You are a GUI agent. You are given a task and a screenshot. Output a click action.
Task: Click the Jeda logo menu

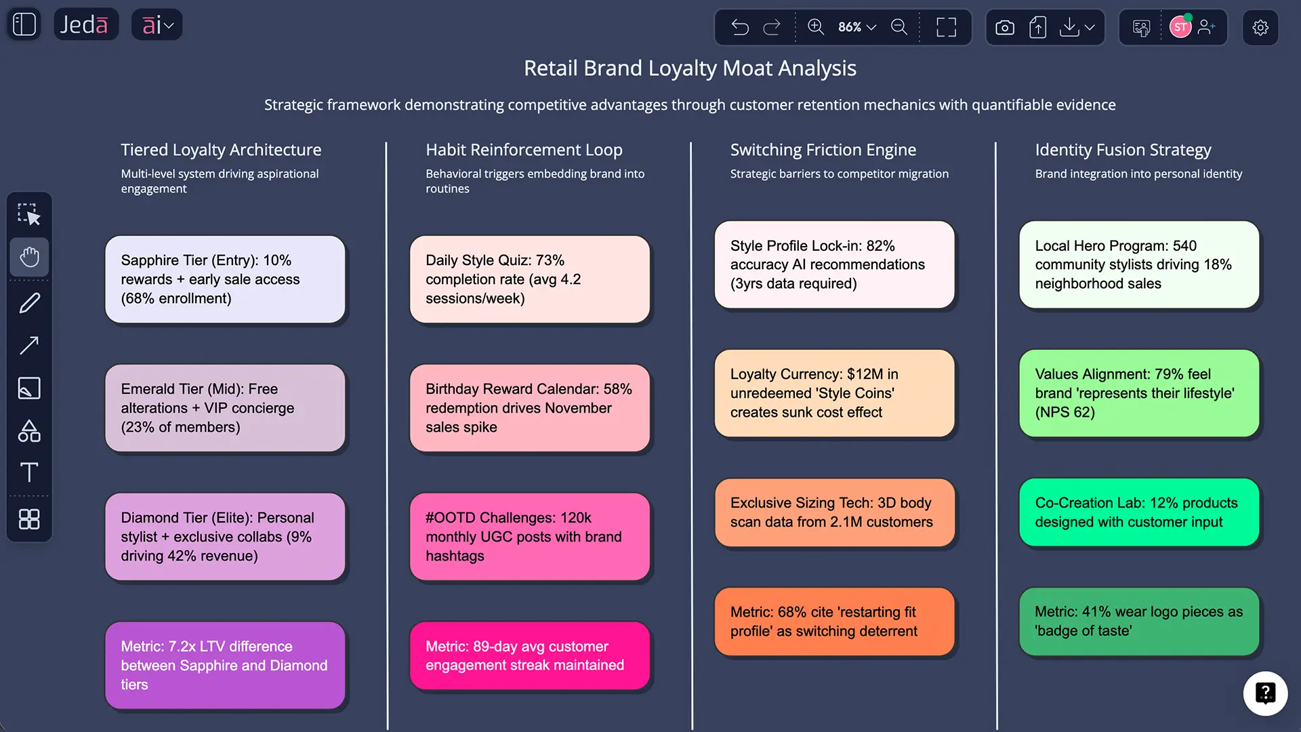coord(85,24)
